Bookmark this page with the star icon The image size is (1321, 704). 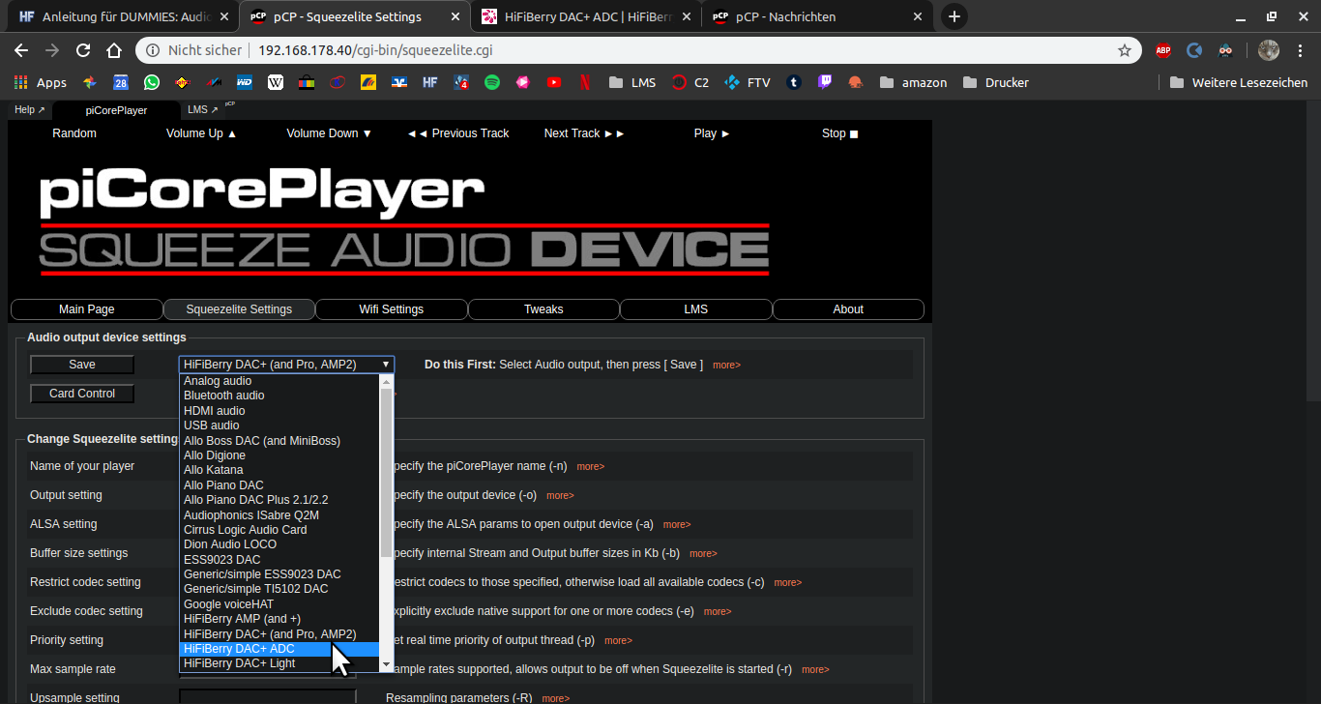pos(1125,50)
